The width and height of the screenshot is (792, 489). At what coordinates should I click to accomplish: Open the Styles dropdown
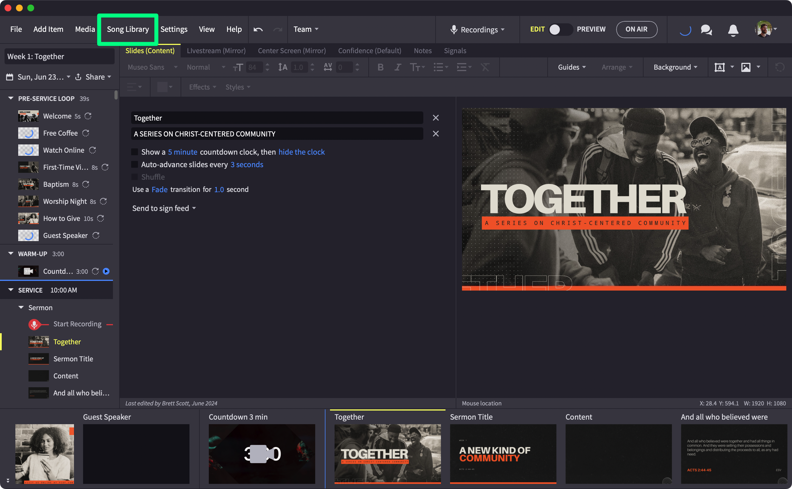pos(238,87)
